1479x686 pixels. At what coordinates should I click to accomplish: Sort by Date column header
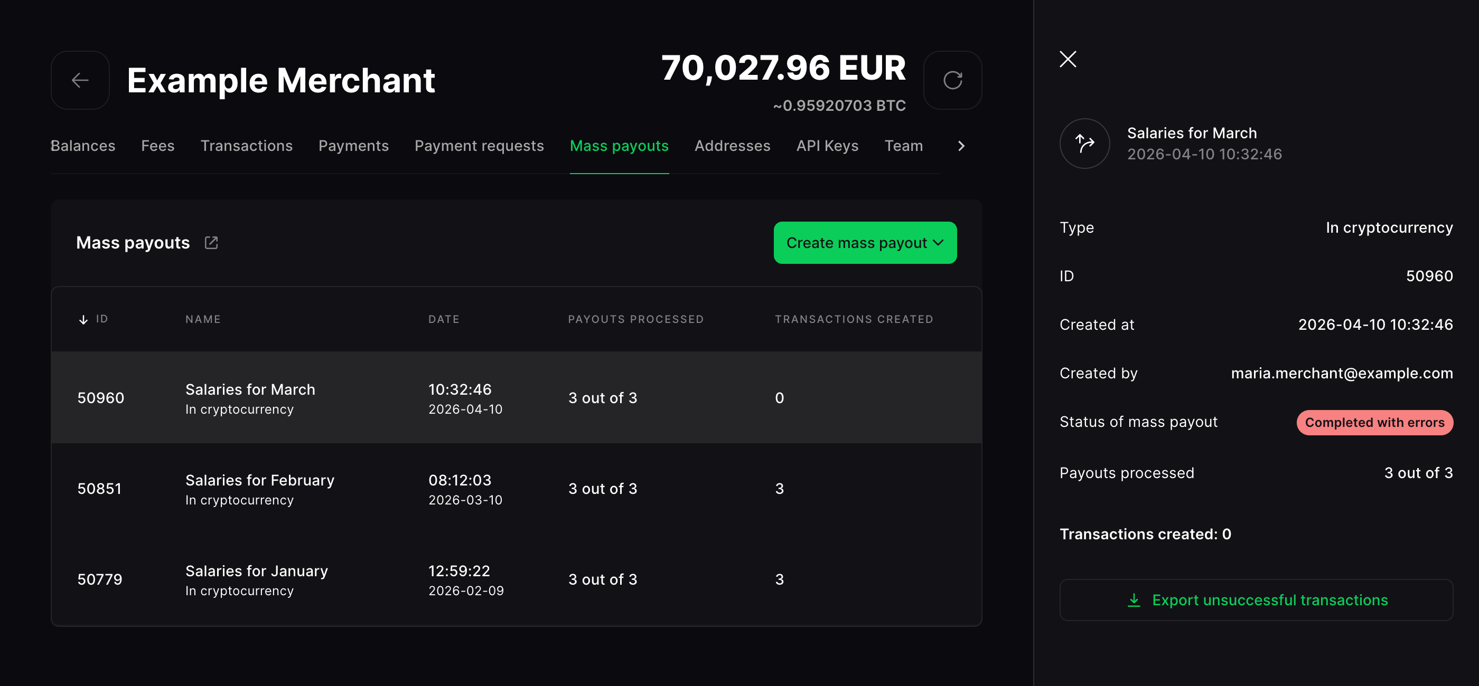[x=443, y=319]
